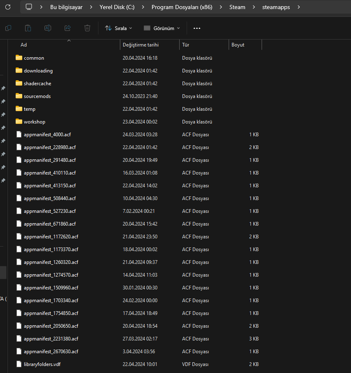
Task: Expand chevron after Bu bilgisayar breadcrumb
Action: 91,7
